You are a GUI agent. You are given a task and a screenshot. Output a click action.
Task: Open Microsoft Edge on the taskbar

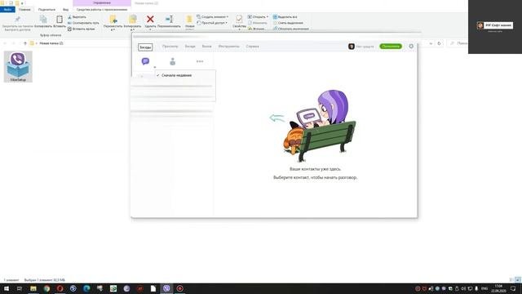pos(86,288)
